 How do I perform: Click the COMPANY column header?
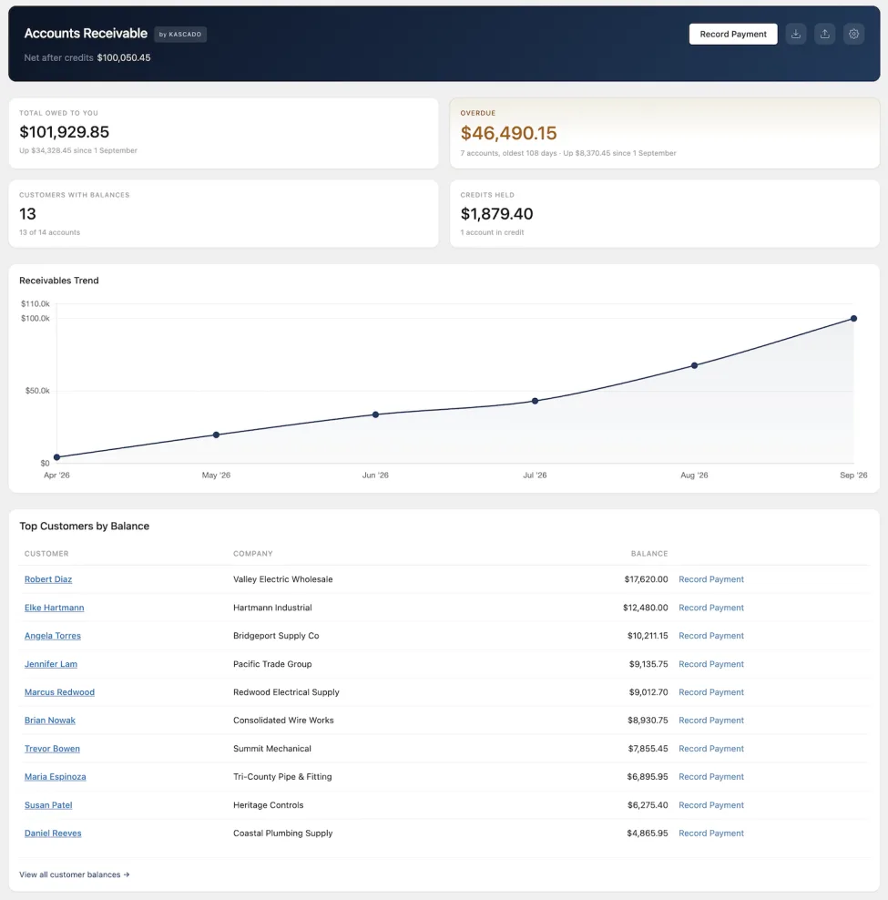tap(252, 553)
